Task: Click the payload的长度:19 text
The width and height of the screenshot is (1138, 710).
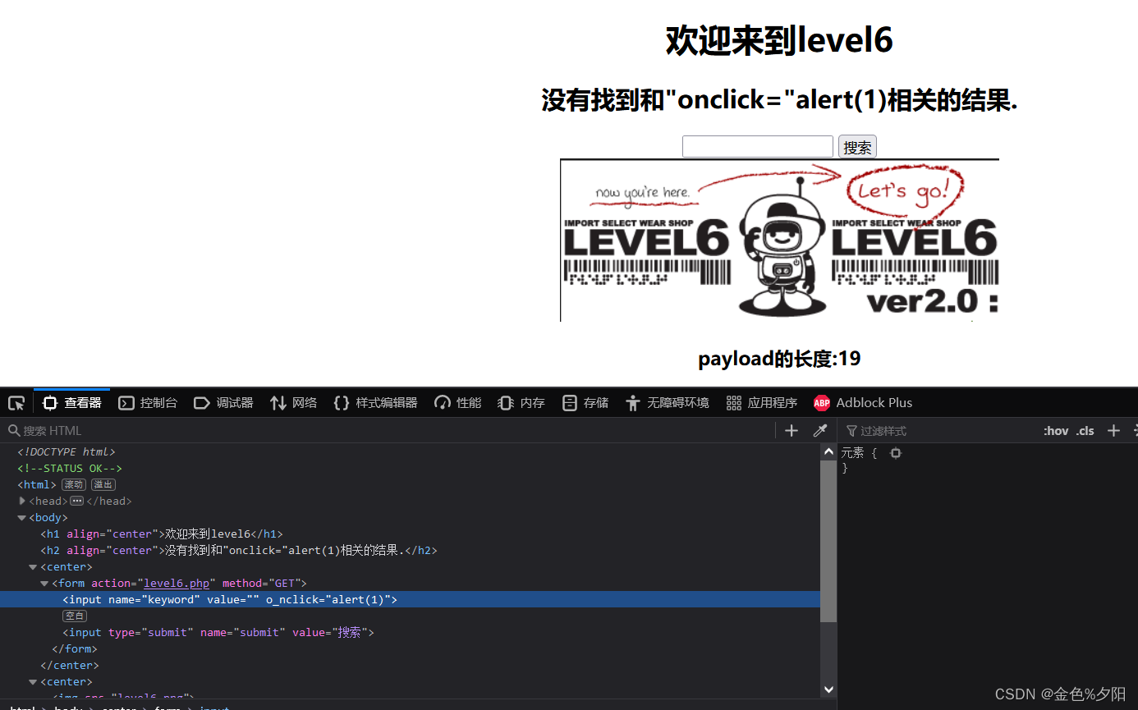Action: pyautogui.click(x=779, y=359)
